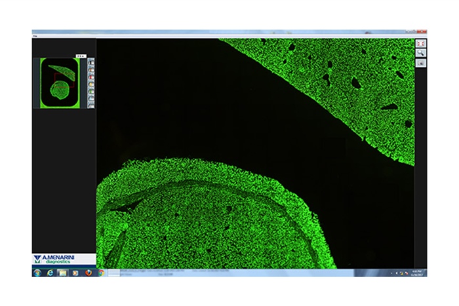The width and height of the screenshot is (459, 306).
Task: Click the A. Menarini diagnostics logo
Action: click(64, 259)
